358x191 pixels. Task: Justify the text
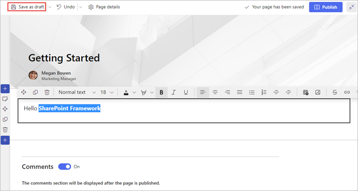(x=239, y=92)
